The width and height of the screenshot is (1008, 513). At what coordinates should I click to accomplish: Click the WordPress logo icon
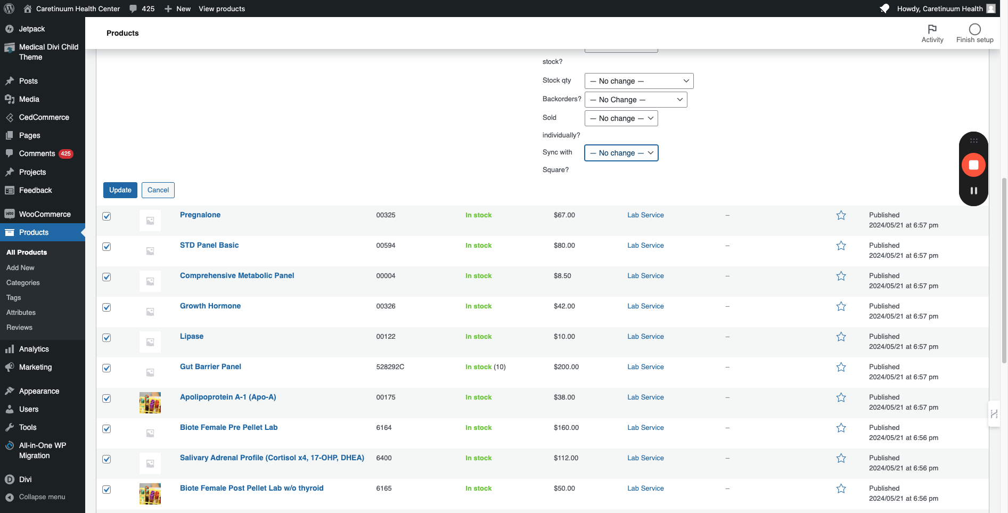(9, 9)
